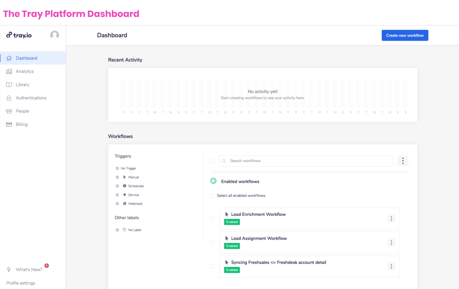Screen dimensions: 459x289
Task: Click the People group icon
Action: tap(9, 111)
